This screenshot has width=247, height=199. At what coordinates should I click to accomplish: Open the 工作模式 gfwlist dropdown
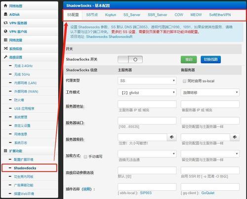[147, 92]
